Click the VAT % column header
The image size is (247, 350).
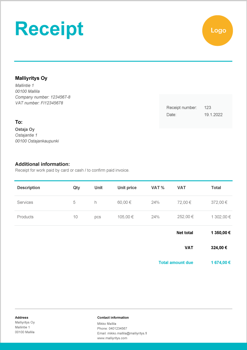[x=158, y=188]
